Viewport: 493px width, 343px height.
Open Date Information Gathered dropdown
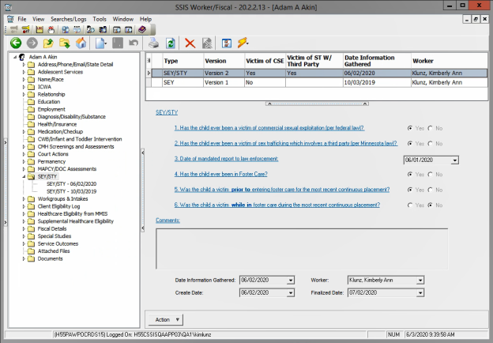pyautogui.click(x=291, y=280)
